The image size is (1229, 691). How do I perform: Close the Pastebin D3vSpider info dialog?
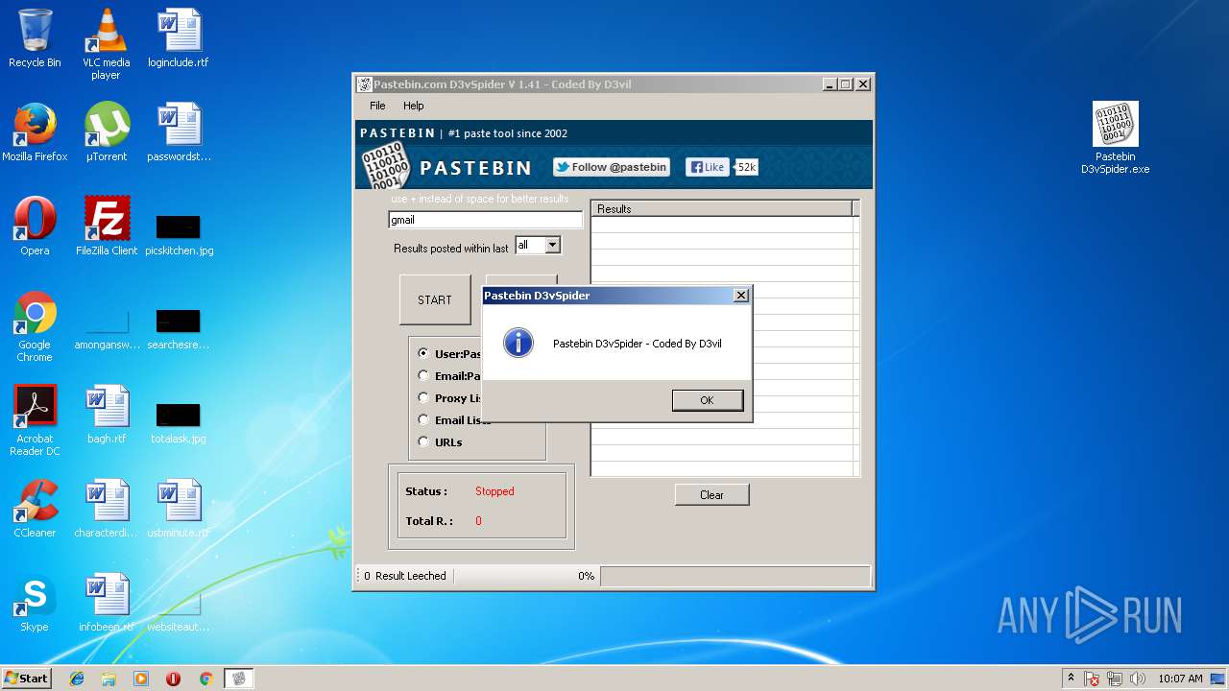(x=740, y=296)
